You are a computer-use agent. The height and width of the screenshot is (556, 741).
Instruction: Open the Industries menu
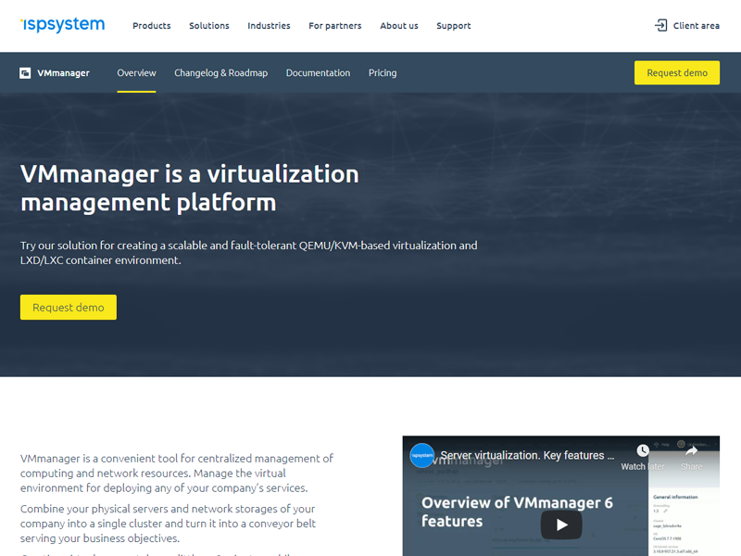[269, 26]
